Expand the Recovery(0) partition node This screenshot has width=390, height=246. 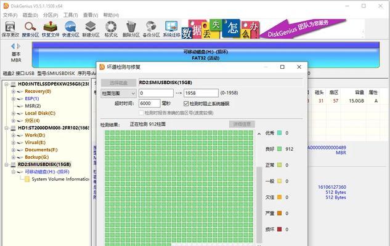tap(14, 92)
